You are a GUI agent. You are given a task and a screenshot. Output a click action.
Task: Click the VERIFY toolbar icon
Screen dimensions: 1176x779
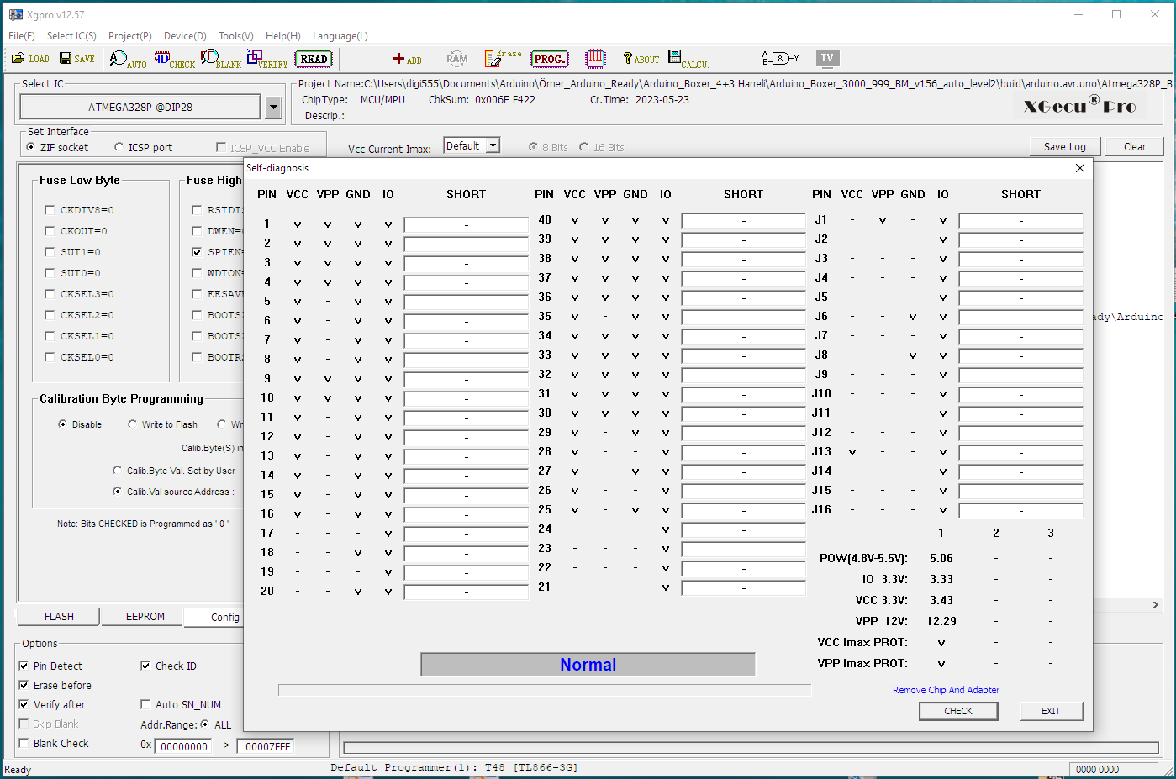[267, 59]
